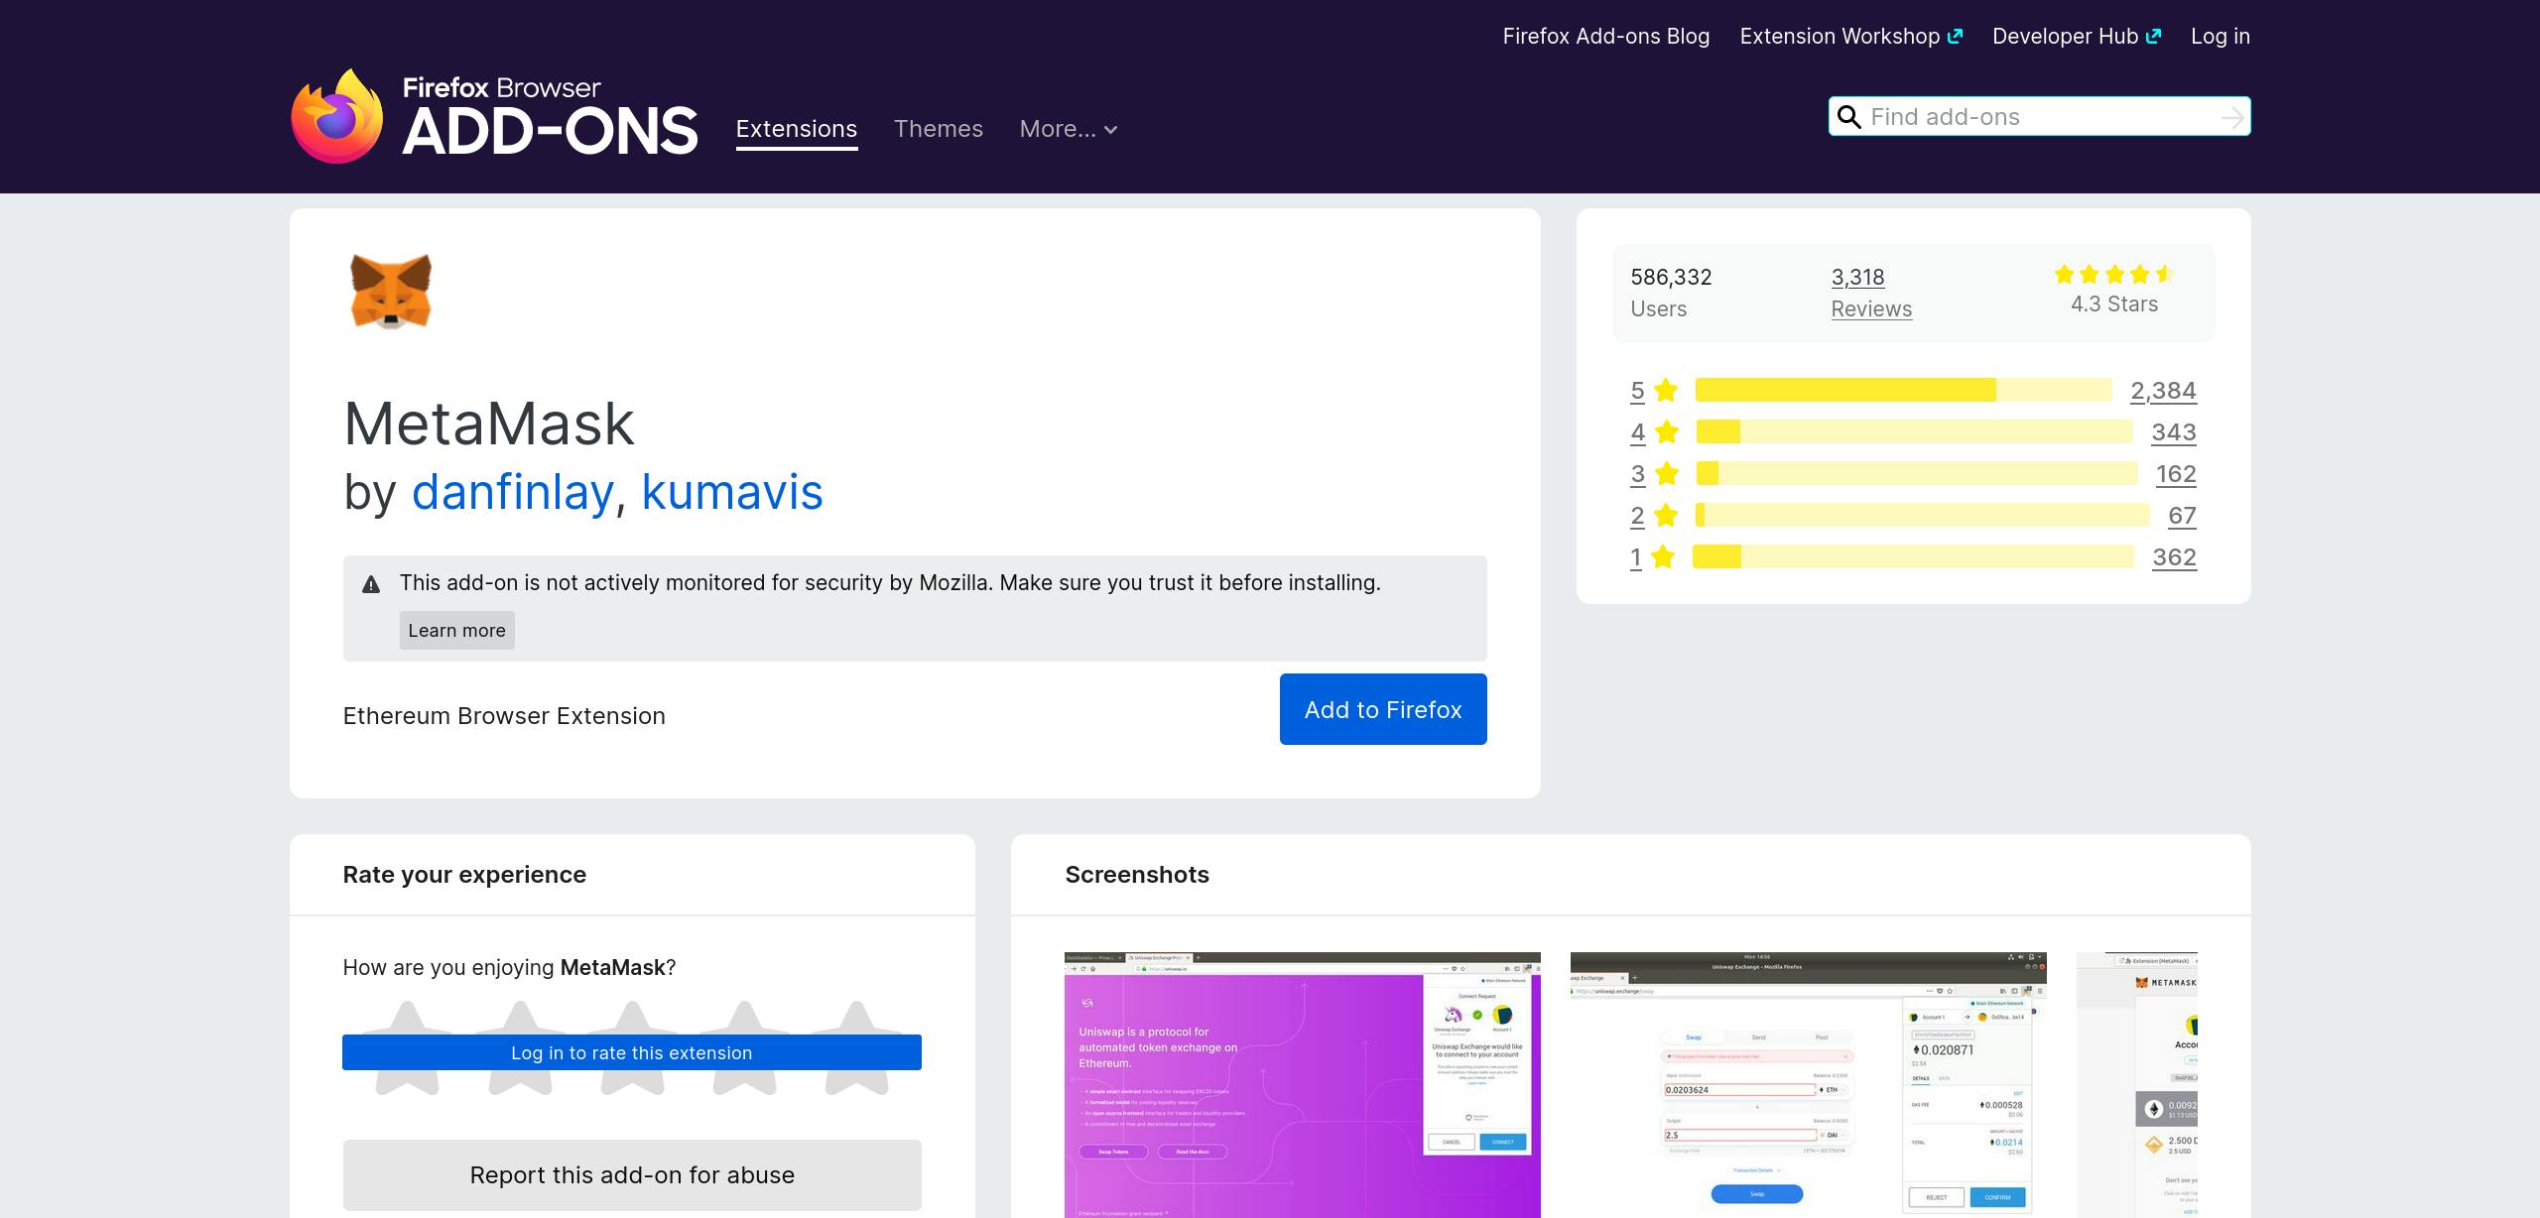Click the 3-star rating bar
Viewport: 2540px width, 1218px height.
click(1917, 474)
